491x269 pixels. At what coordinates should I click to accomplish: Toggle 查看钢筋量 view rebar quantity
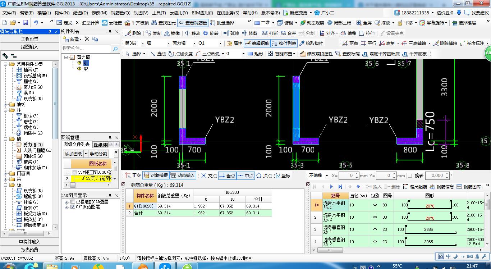[x=193, y=23]
